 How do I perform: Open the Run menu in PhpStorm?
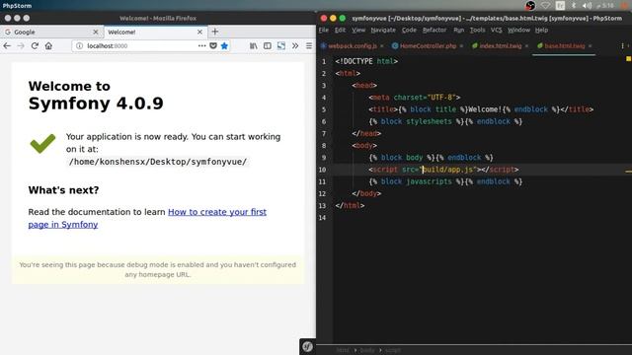click(x=458, y=31)
